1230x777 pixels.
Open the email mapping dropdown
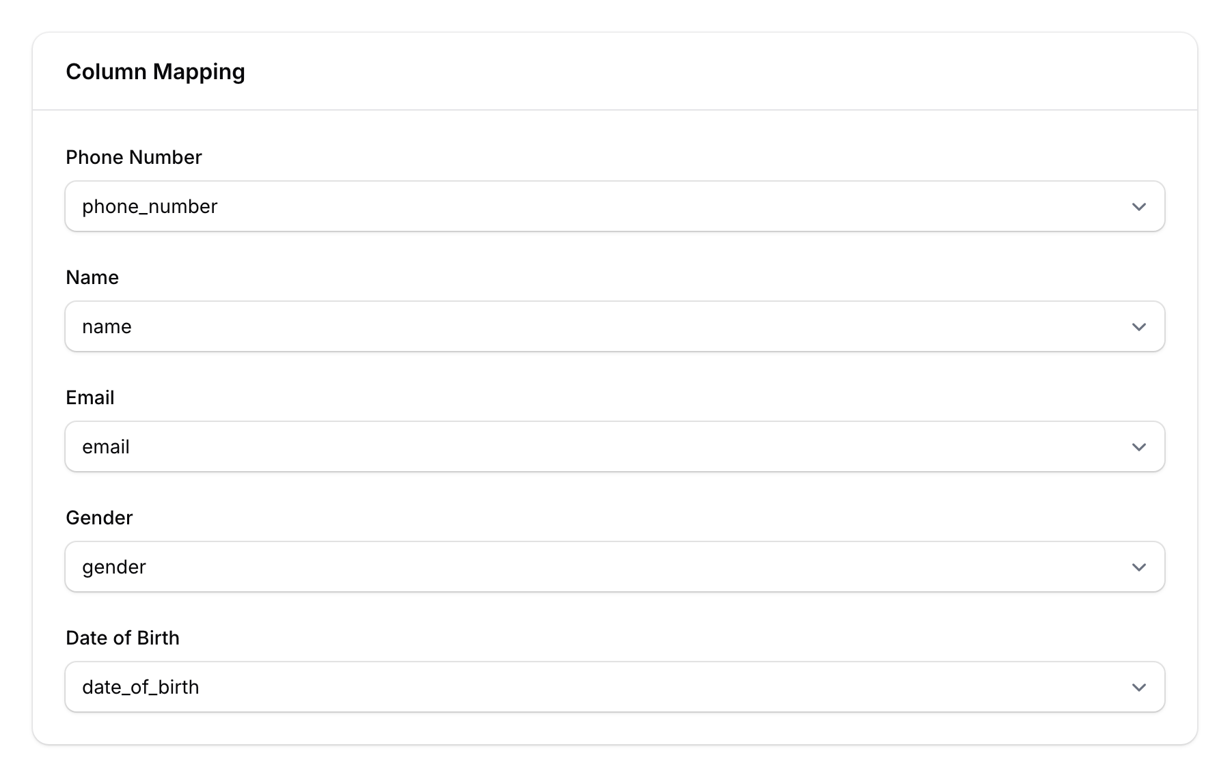pos(615,447)
